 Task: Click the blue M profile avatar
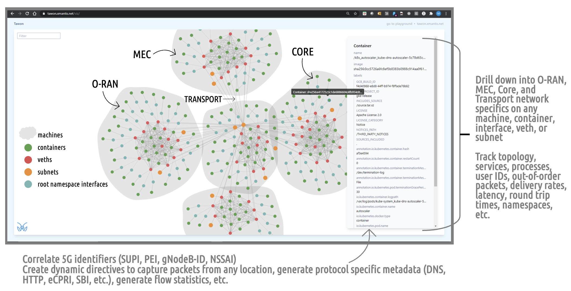point(439,14)
